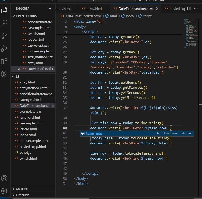Place cursor on 'let dd = today.getDate()'
This screenshot has width=202, height=199.
pos(114,37)
